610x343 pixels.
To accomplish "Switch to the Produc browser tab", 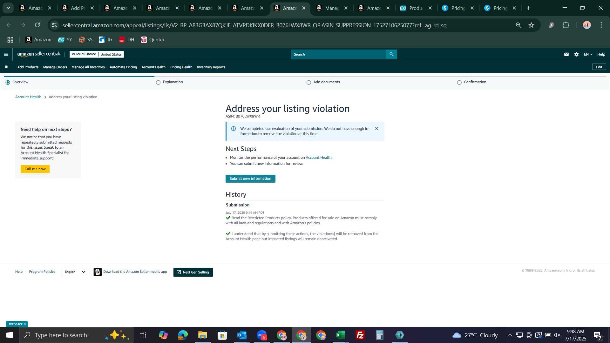I will point(416,8).
